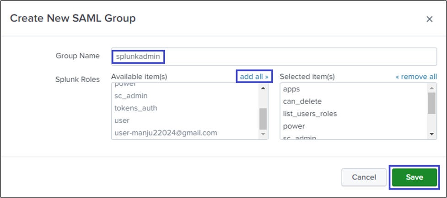Click the Selected items scrollbar thumb
447x198 pixels.
tap(431, 103)
